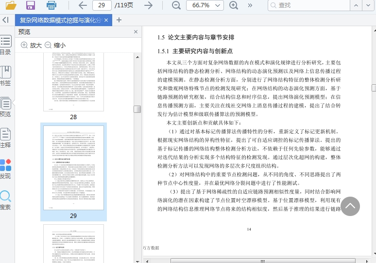Image resolution: width=376 pixels, height=263 pixels.
Task: Collapse the sidebar with the left arrow icon
Action: tap(6, 20)
